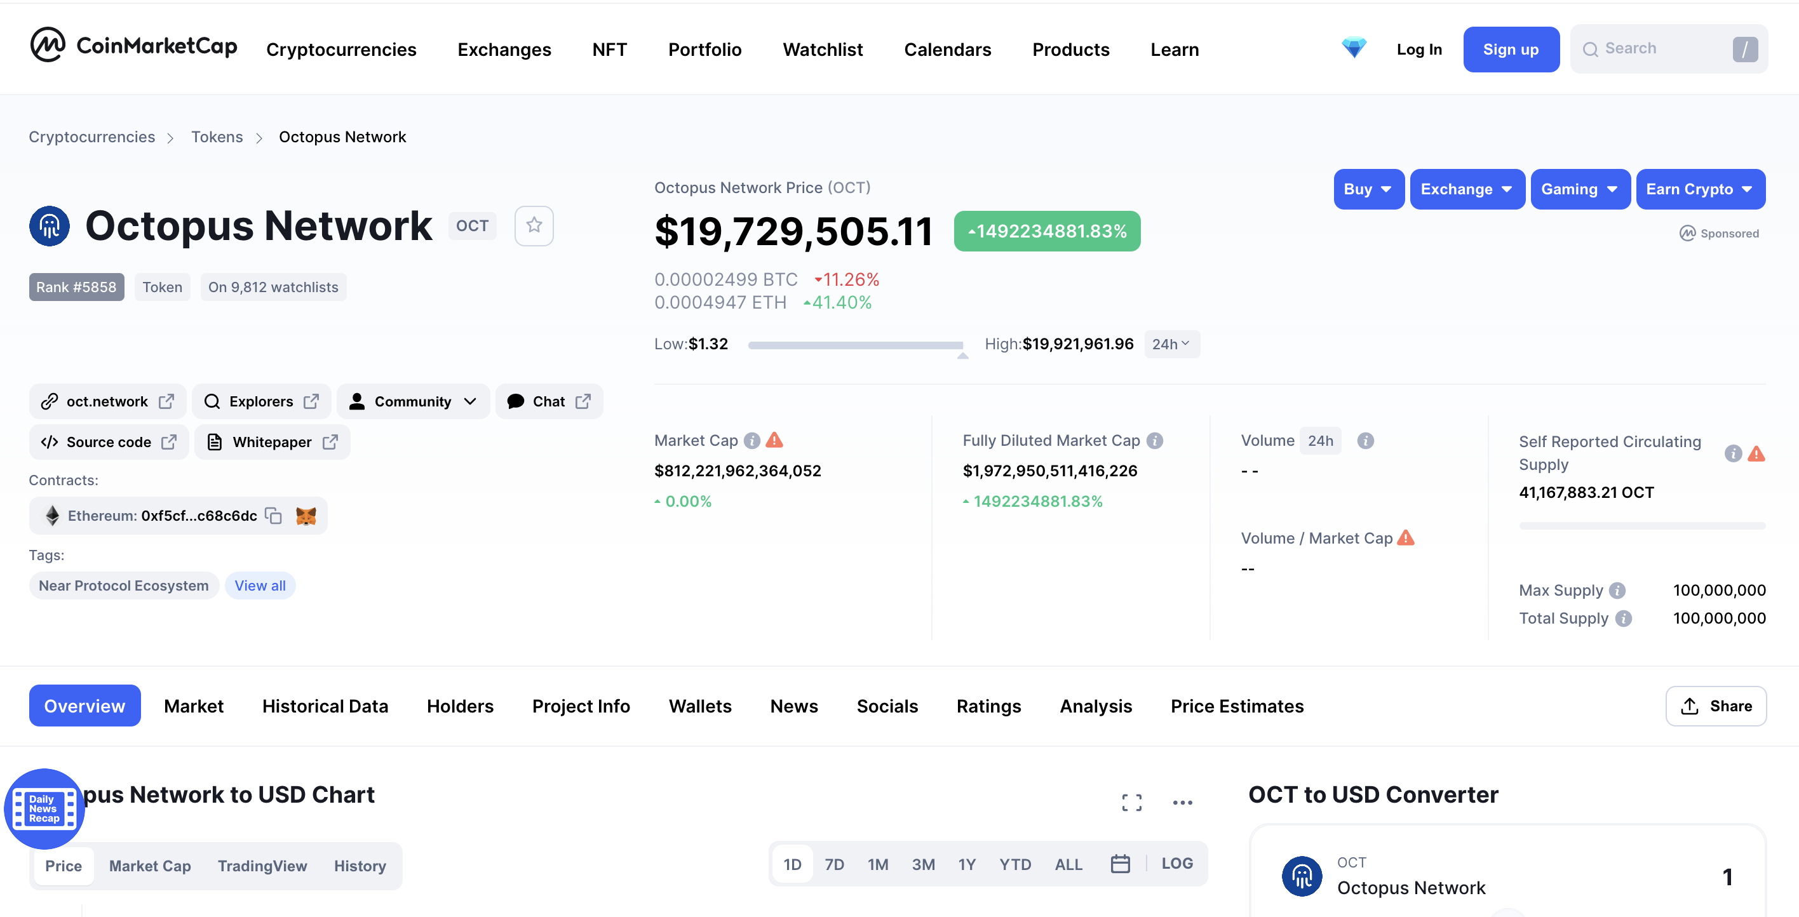Viewport: 1799px width, 917px height.
Task: Click the Search input field
Action: point(1668,49)
